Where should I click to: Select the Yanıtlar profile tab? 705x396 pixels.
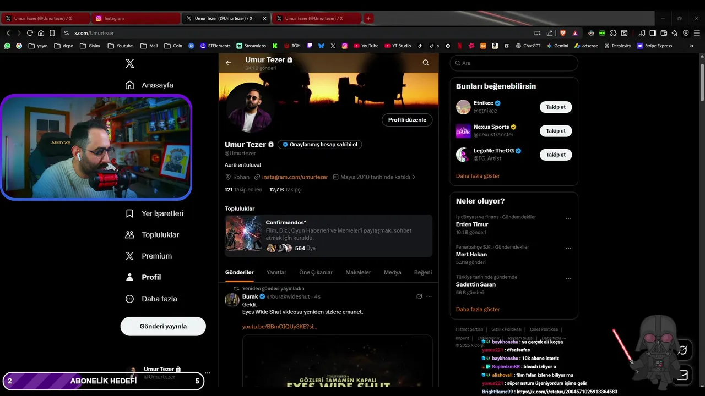coord(276,272)
